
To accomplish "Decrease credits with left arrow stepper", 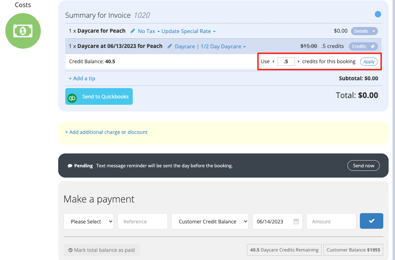I will (273, 61).
